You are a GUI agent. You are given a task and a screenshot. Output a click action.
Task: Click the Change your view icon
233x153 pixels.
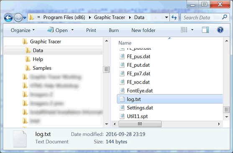[x=184, y=30]
